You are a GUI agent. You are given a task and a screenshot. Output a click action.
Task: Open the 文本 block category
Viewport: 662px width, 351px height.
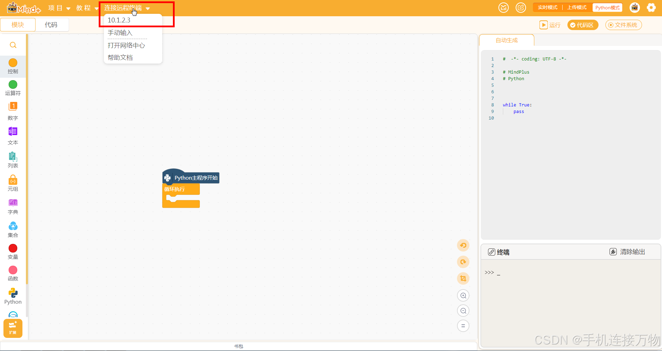(13, 136)
